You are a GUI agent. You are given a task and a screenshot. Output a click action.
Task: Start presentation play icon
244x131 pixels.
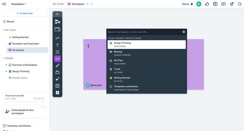[215, 4]
